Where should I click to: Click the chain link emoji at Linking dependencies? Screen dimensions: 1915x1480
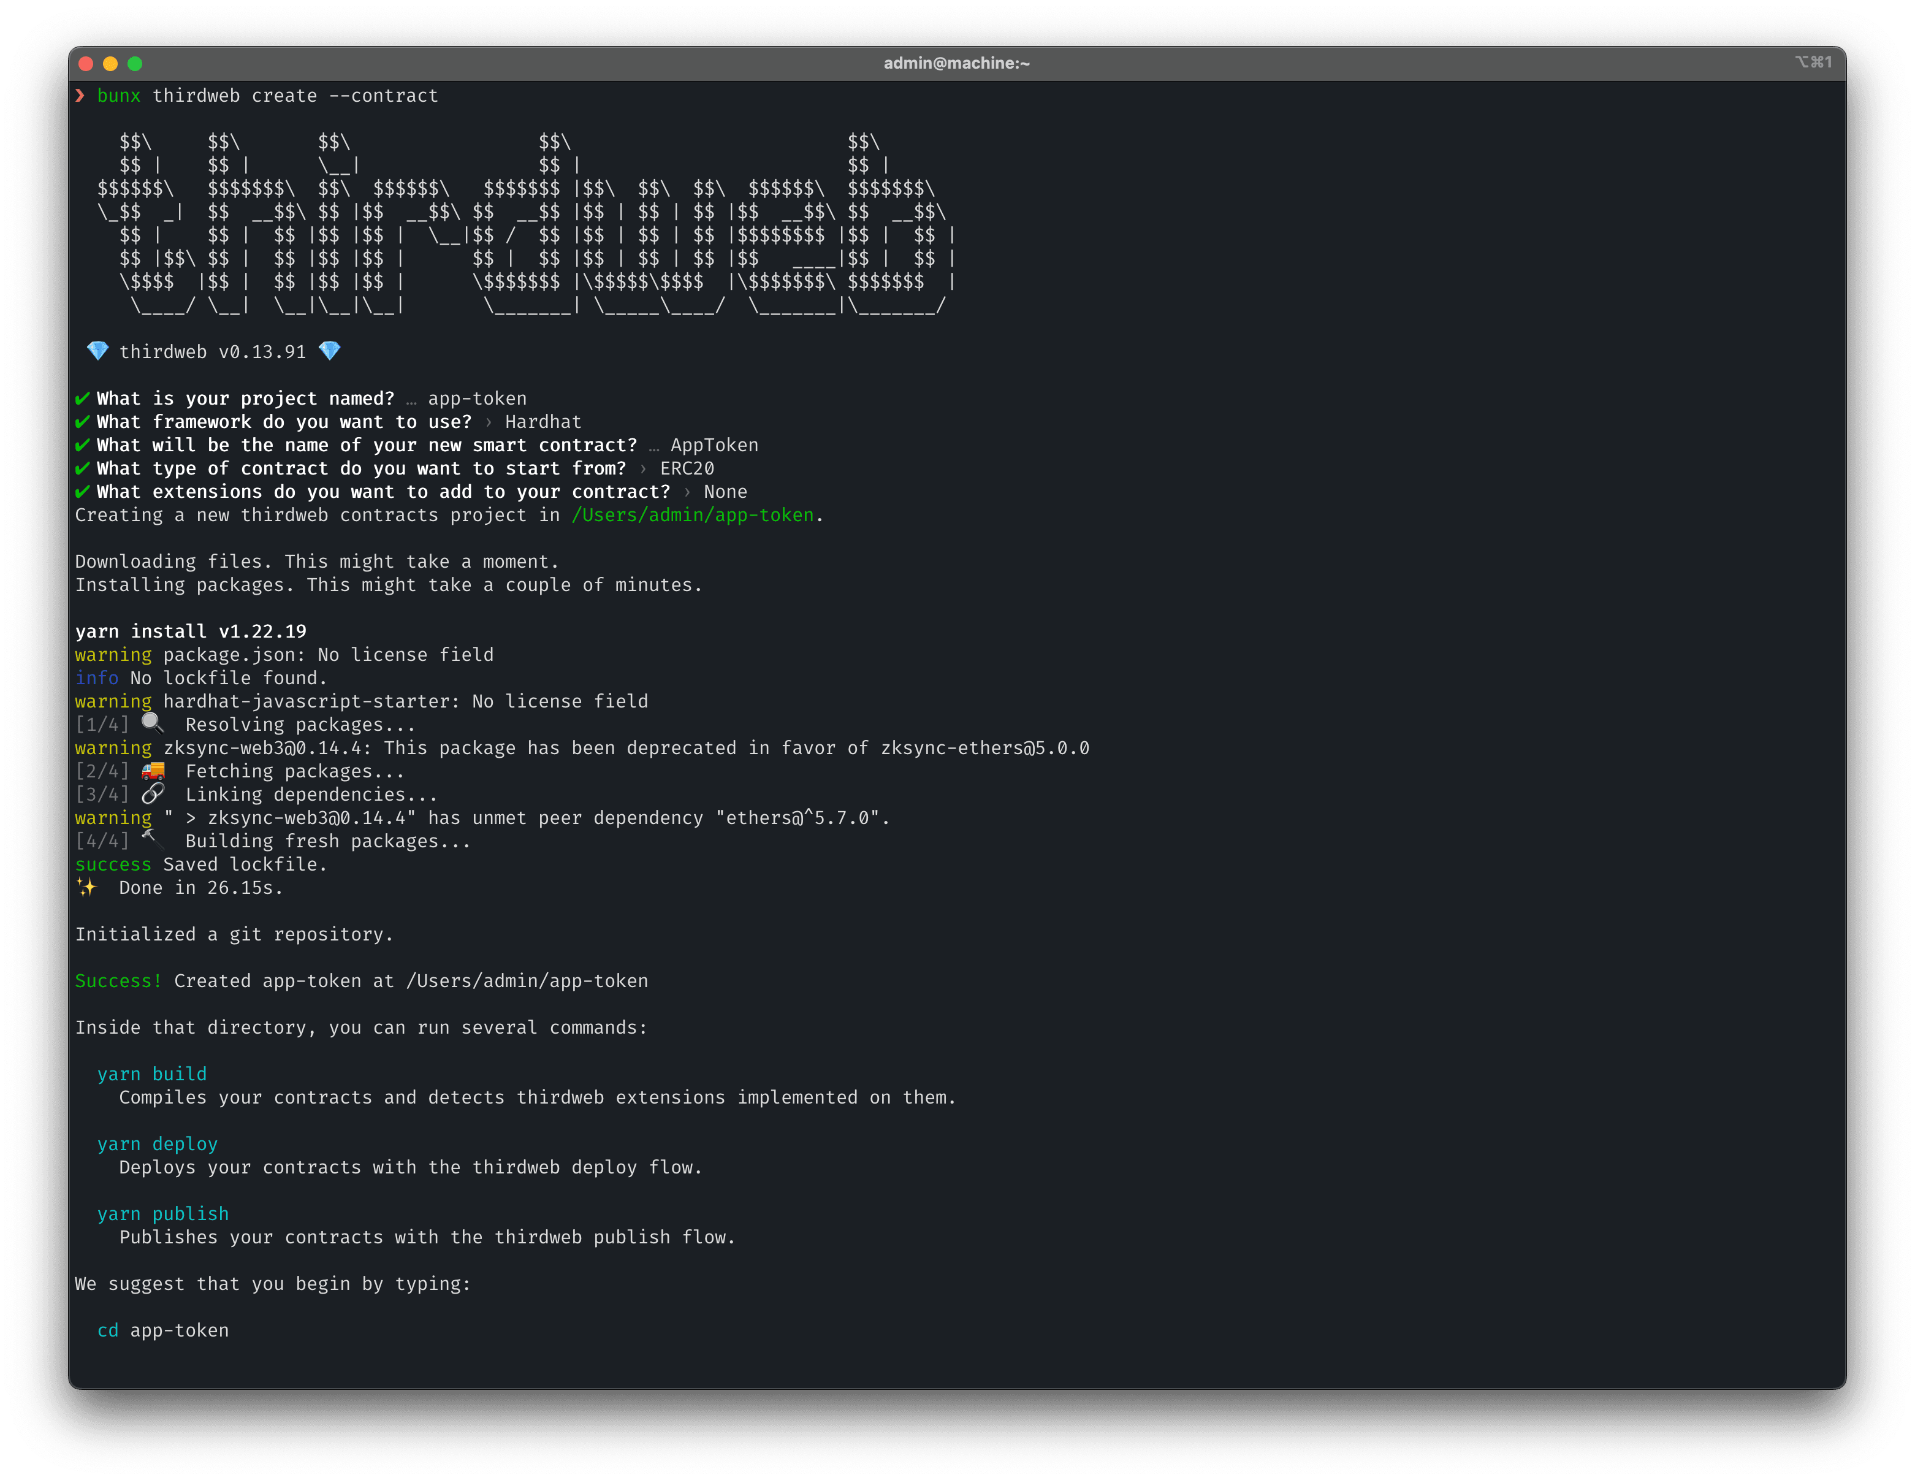[153, 793]
